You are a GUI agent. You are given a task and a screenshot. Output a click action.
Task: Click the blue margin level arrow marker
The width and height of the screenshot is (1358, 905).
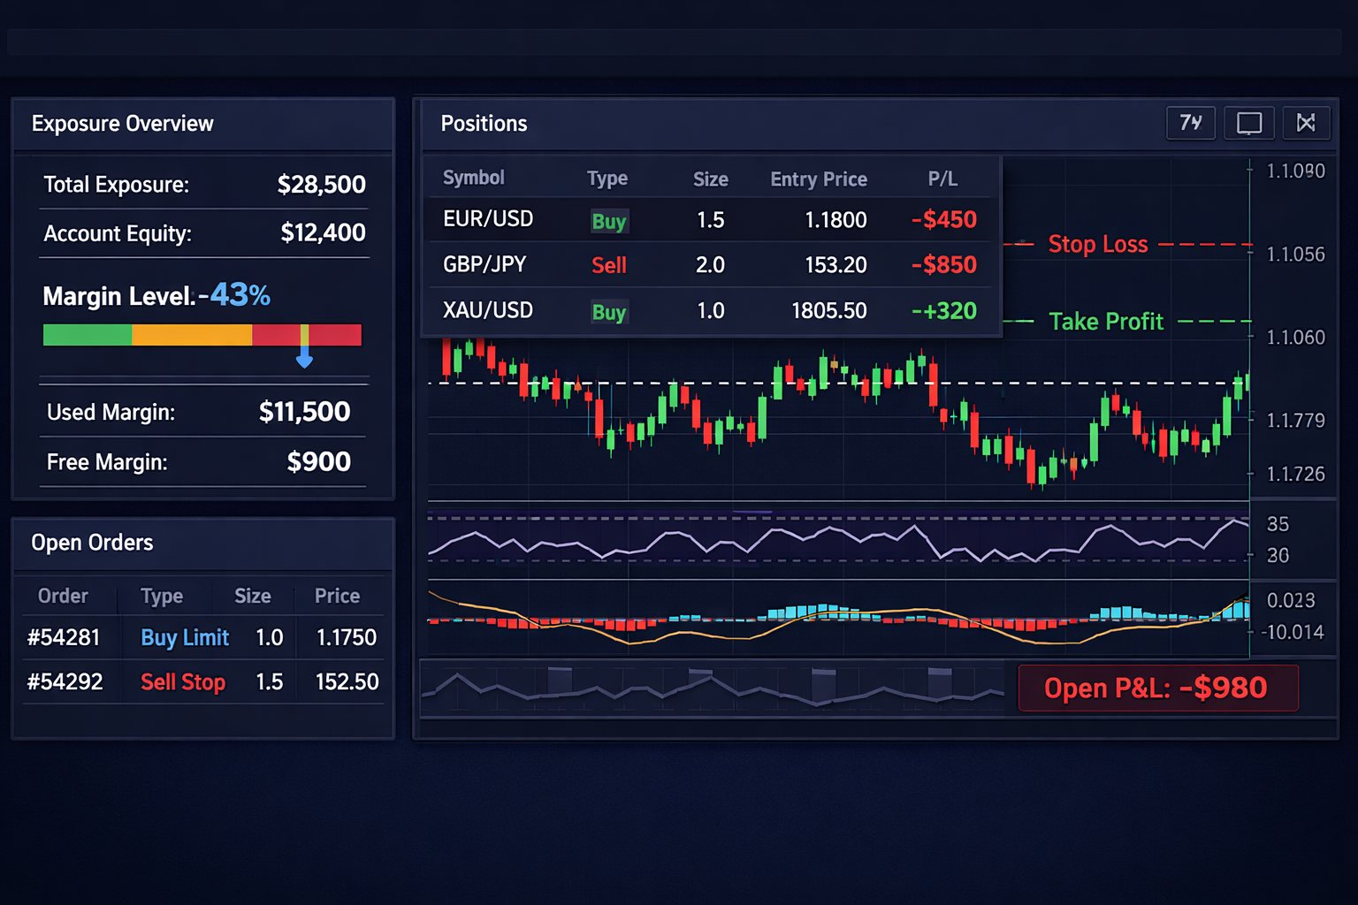304,358
